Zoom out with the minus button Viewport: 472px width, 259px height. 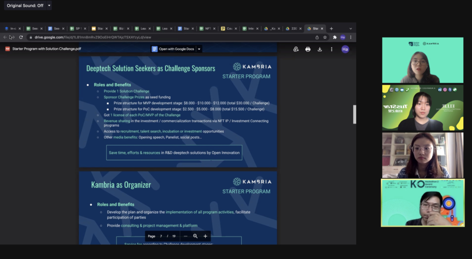tap(185, 236)
